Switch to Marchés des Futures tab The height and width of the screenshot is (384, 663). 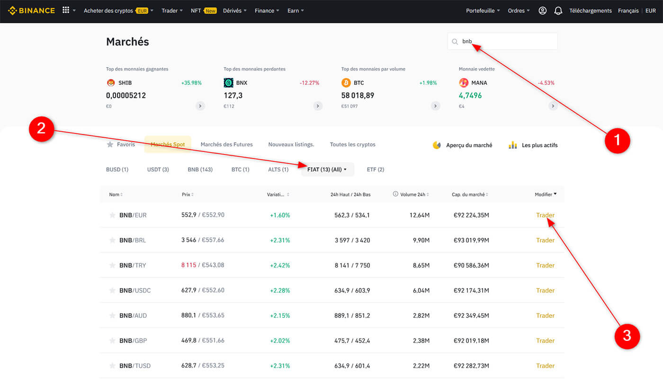pos(226,144)
